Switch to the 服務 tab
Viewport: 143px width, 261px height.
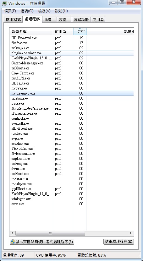click(49, 20)
